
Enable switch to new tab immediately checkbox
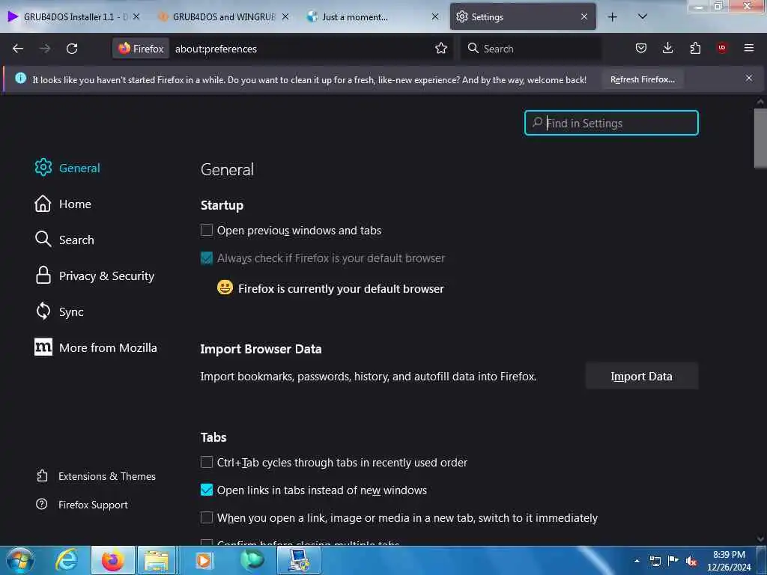tap(207, 517)
